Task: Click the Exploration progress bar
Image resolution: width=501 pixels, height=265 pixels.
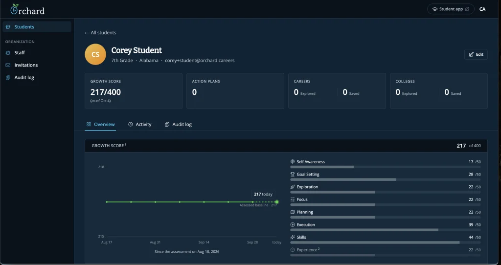Action: [x=386, y=192]
